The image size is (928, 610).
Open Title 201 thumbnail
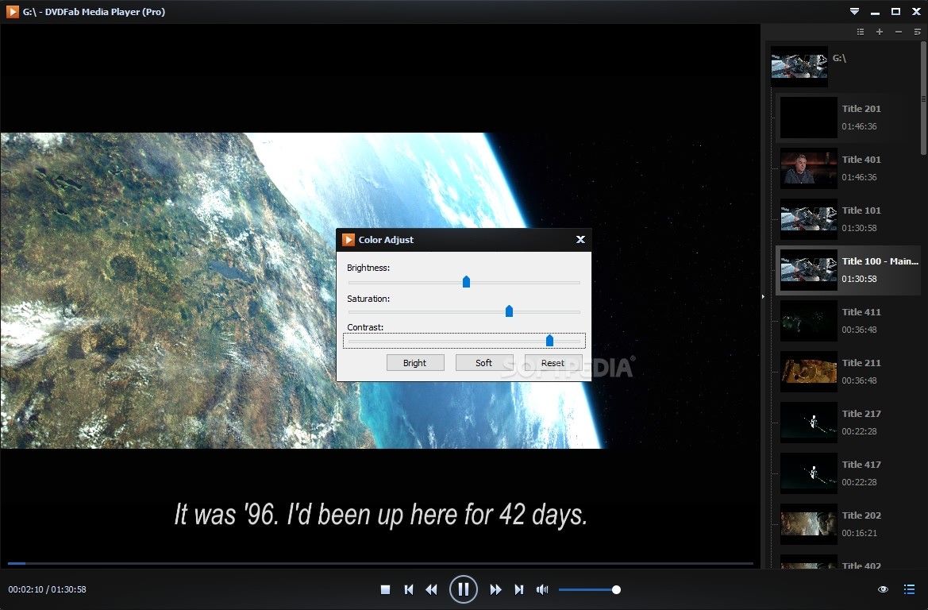point(808,118)
